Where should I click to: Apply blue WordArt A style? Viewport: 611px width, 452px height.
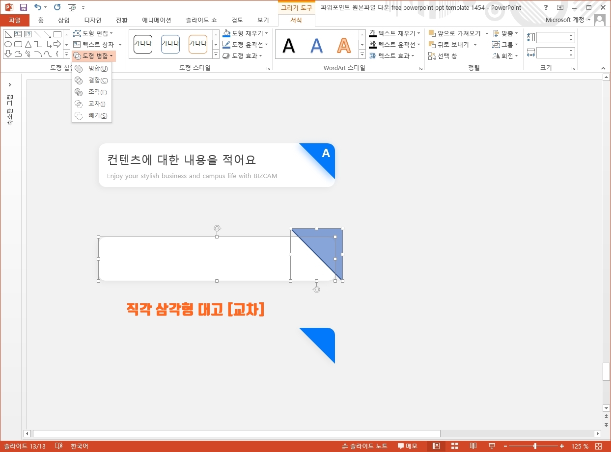317,46
